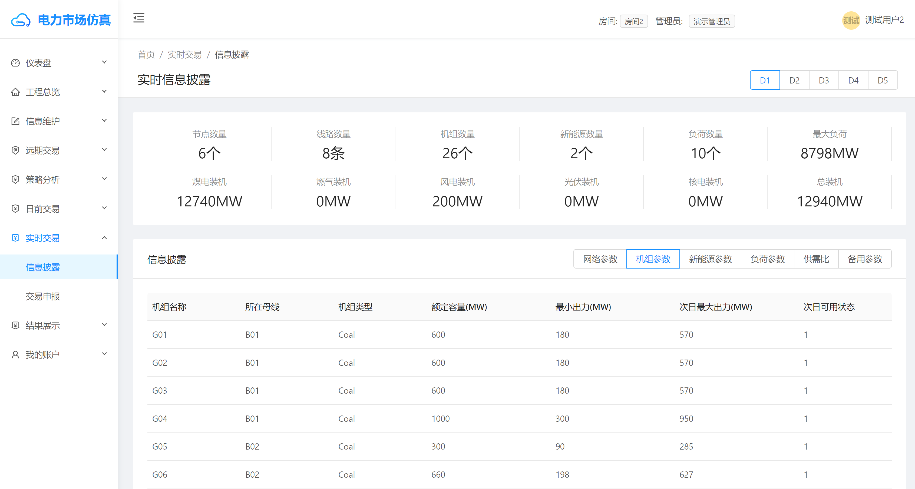Collapse sidebar with hamburger menu icon

139,18
